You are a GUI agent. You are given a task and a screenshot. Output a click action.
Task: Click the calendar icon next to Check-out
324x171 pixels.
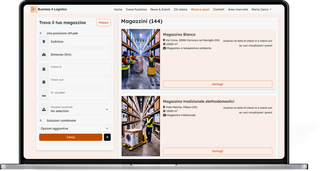pos(44,82)
